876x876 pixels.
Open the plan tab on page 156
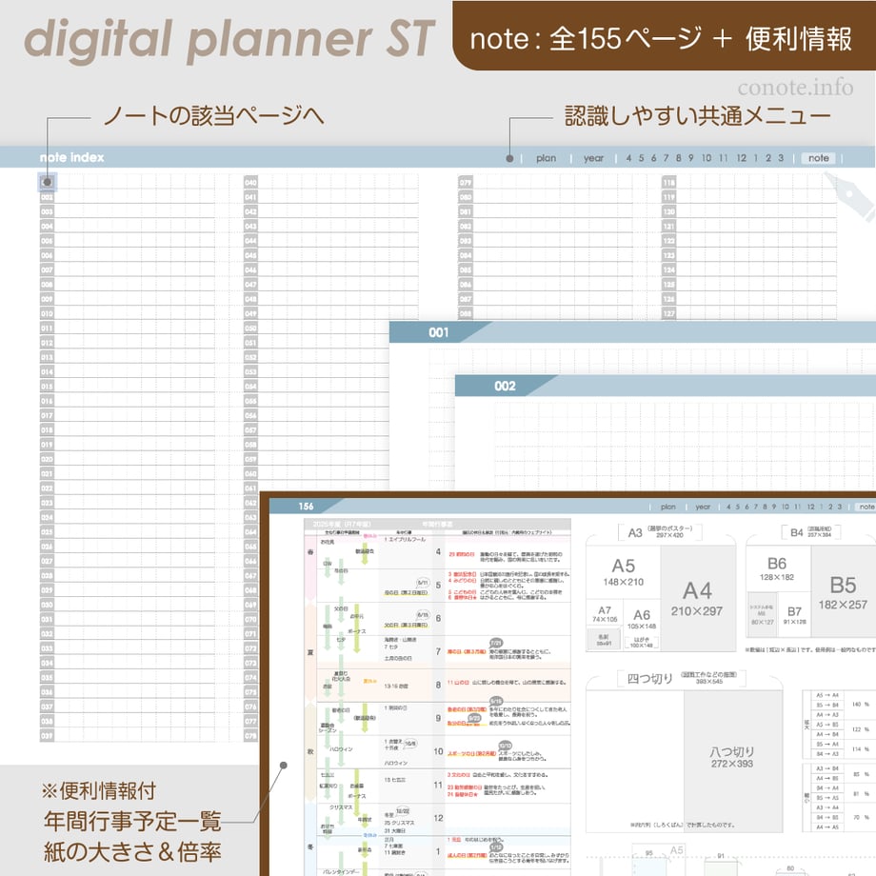(668, 507)
